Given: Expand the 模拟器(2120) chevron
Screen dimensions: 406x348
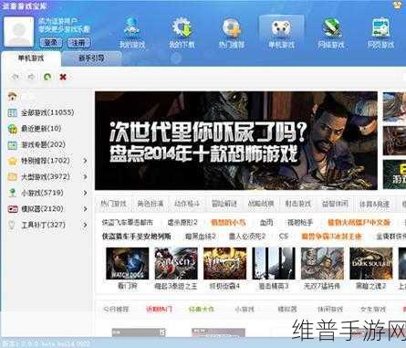Looking at the screenshot, I should [x=85, y=209].
